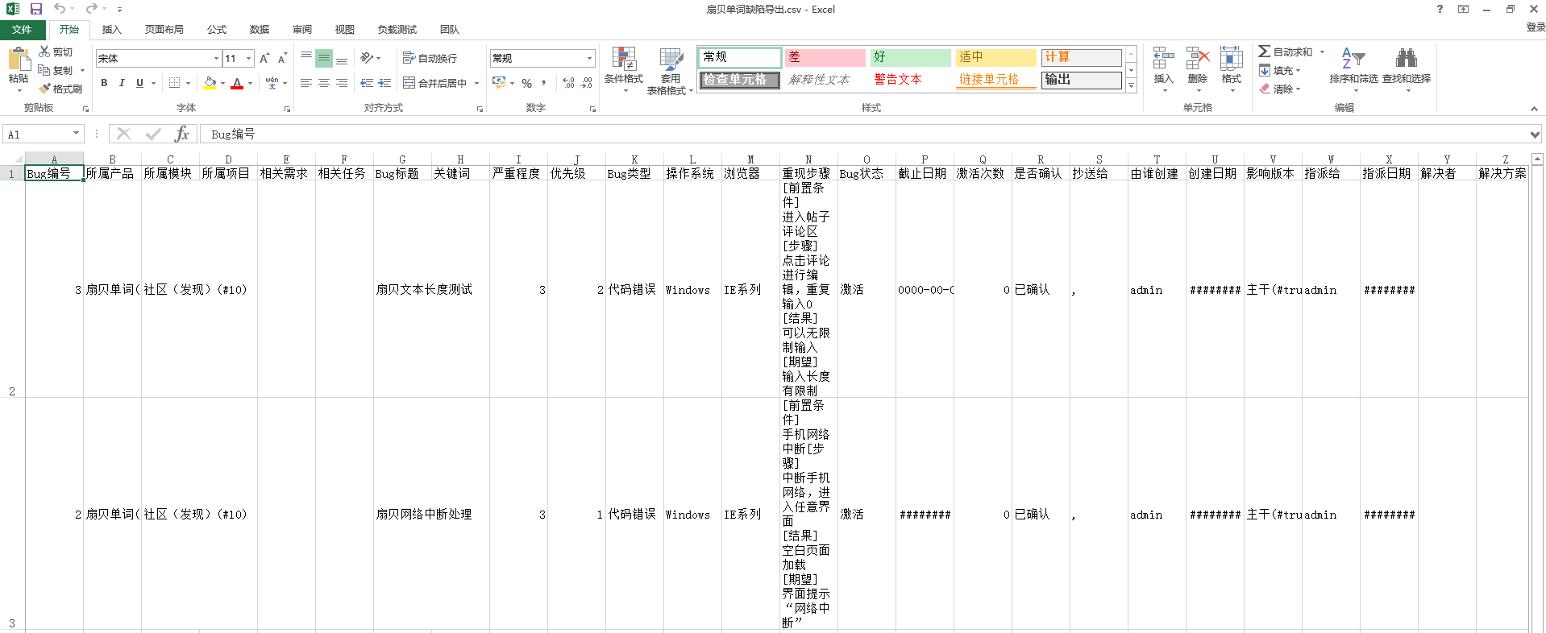Click the cell Format (格式) icon
Image resolution: width=1546 pixels, height=633 pixels.
pyautogui.click(x=1232, y=59)
